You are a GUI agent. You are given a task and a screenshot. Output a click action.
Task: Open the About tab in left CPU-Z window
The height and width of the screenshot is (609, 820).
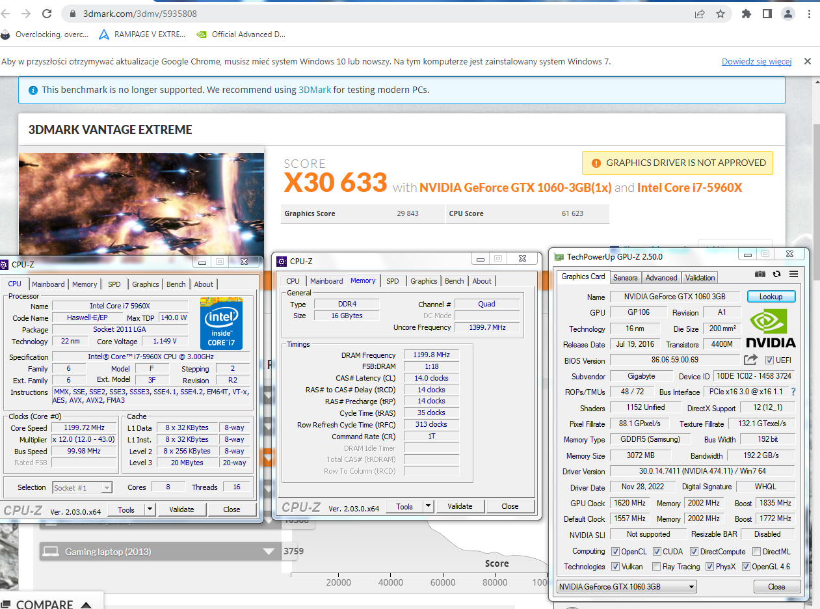click(x=204, y=284)
